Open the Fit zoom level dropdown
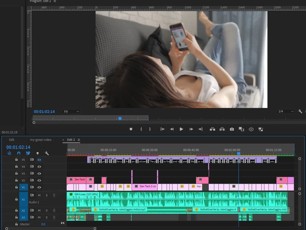 point(71,112)
